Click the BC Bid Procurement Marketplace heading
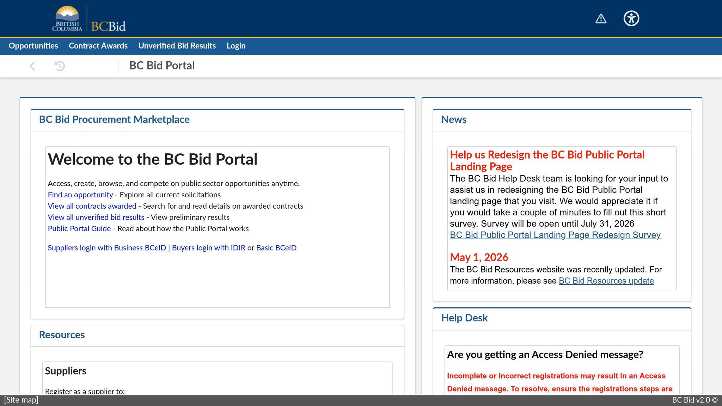722x406 pixels. tap(114, 119)
